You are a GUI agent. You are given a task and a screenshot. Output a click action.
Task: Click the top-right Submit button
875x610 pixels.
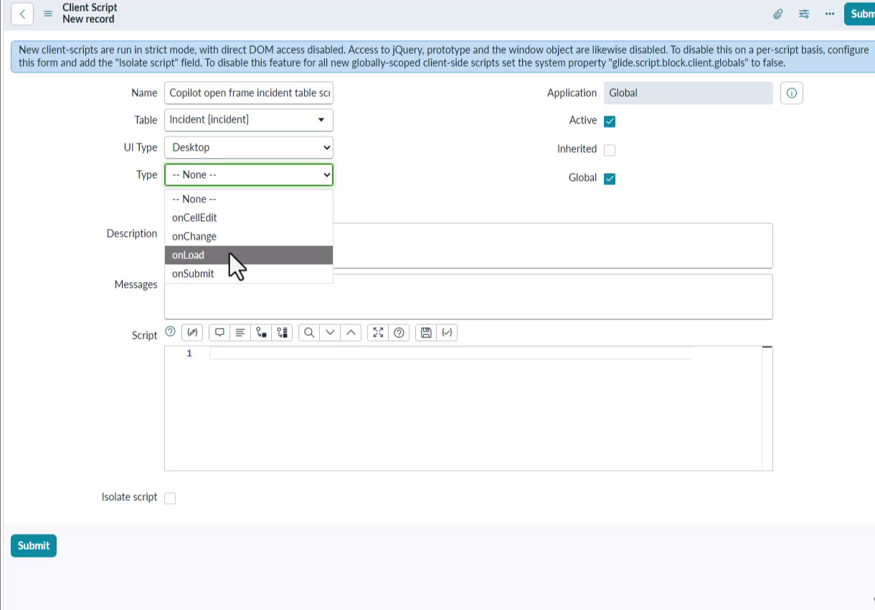click(x=859, y=14)
